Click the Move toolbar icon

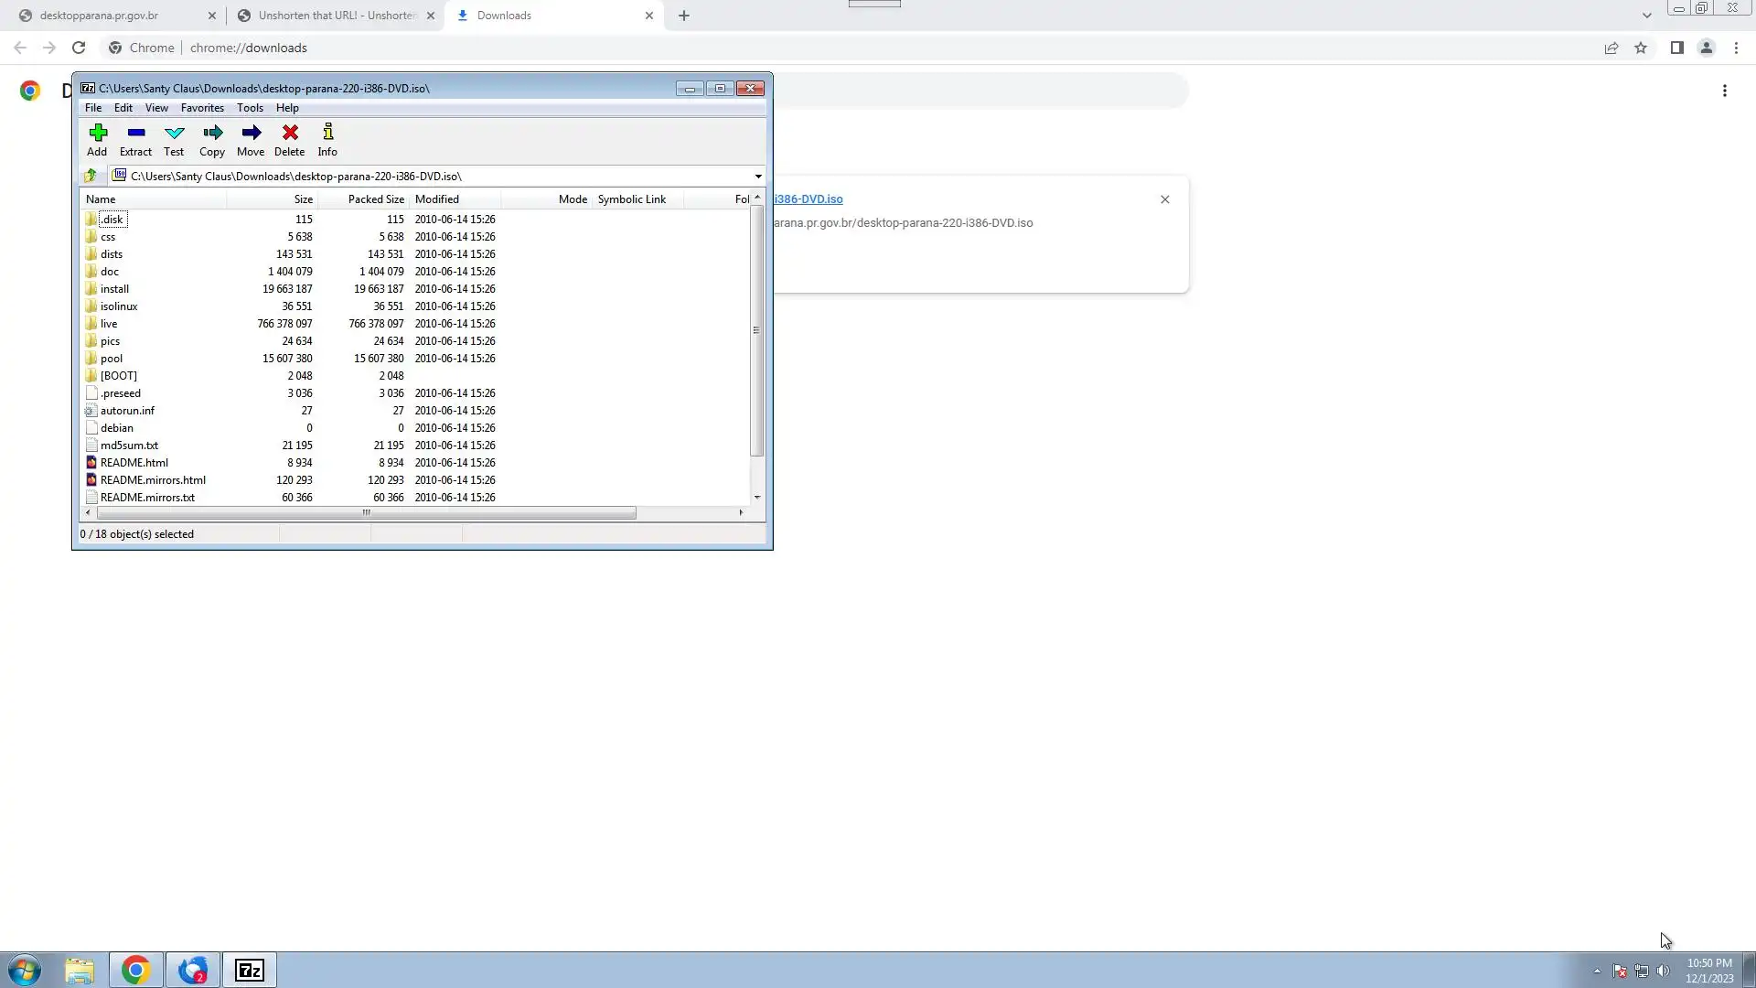(x=251, y=139)
